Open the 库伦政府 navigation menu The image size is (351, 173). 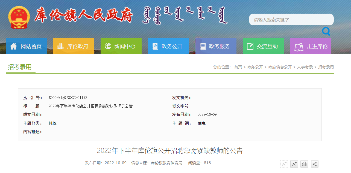point(74,46)
